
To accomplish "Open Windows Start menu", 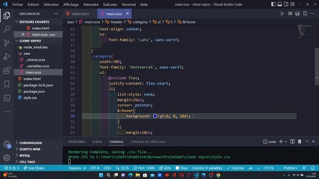I will click(x=101, y=175).
